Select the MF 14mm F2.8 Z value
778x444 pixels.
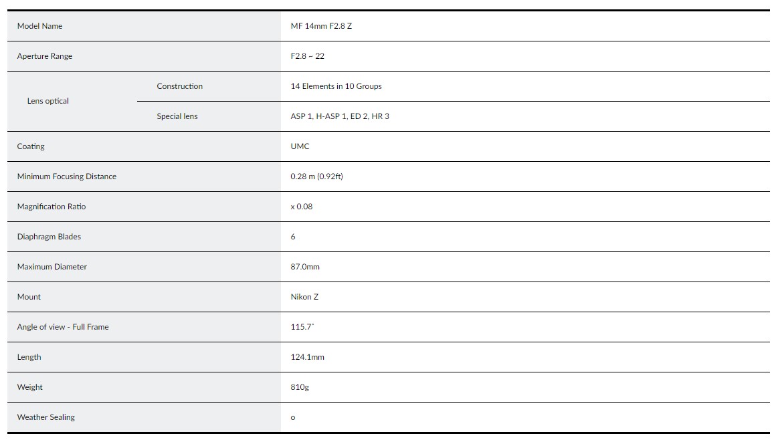[321, 26]
